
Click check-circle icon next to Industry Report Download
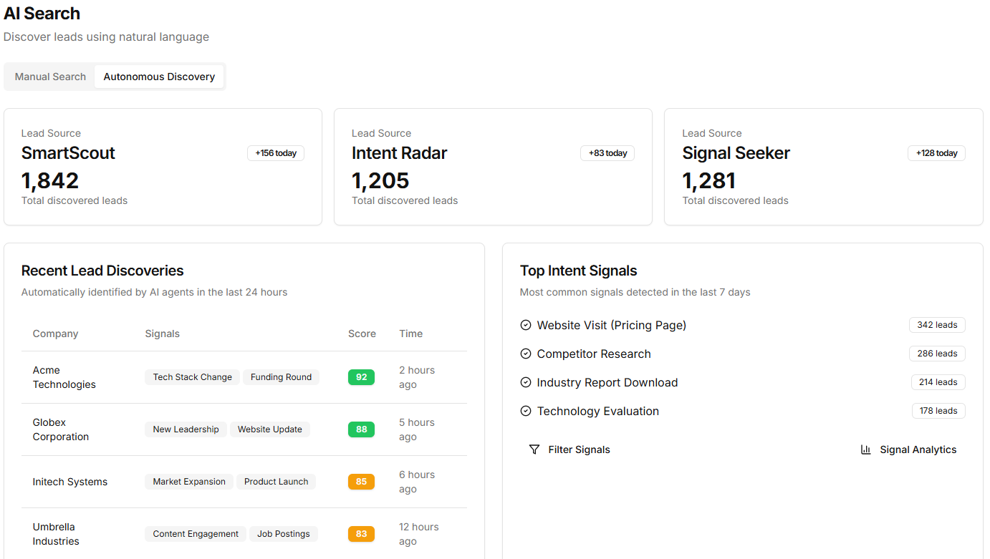tap(526, 382)
